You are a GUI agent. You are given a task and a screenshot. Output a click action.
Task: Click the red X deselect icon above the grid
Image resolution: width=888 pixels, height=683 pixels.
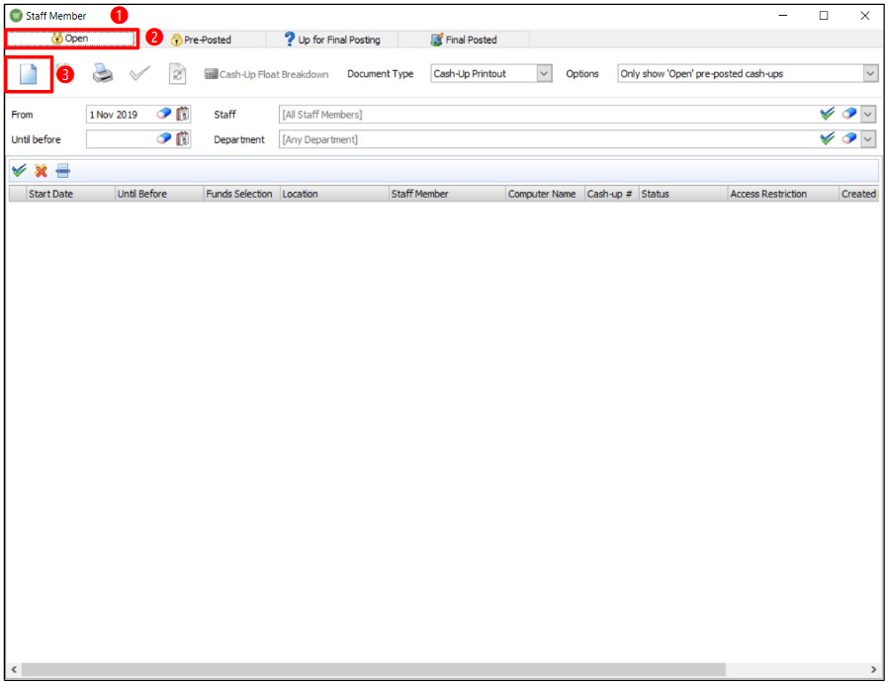pos(41,170)
